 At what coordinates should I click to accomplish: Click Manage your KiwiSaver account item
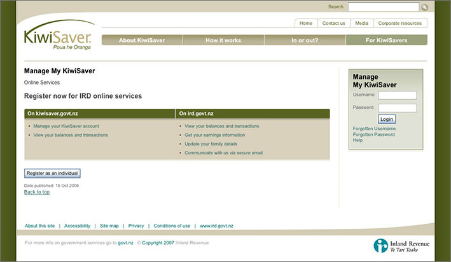[66, 126]
